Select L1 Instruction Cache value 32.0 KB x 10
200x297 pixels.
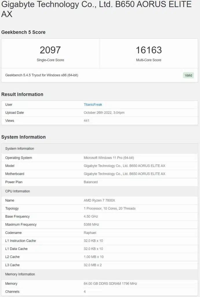[x=93, y=241]
